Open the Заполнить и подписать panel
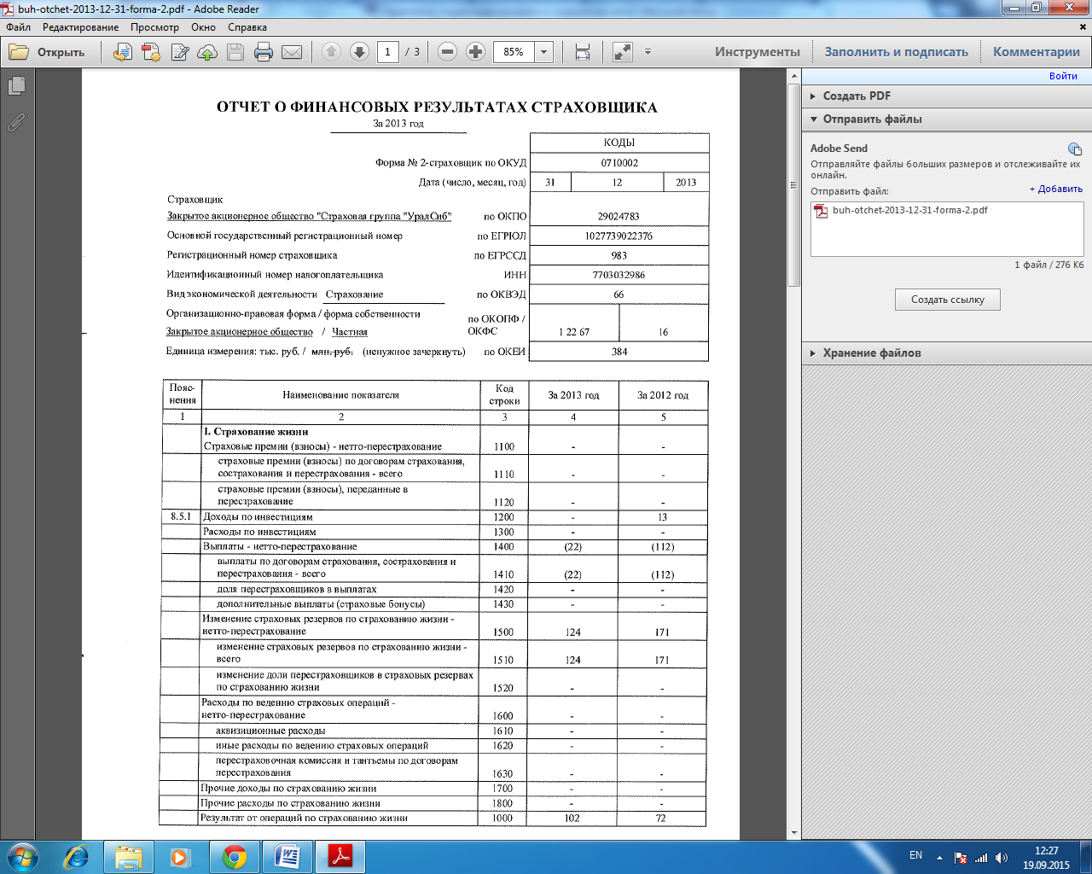1092x874 pixels. coord(897,52)
